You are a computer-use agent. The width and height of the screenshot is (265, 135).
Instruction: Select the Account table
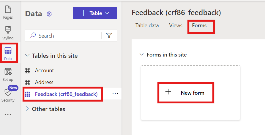44,70
